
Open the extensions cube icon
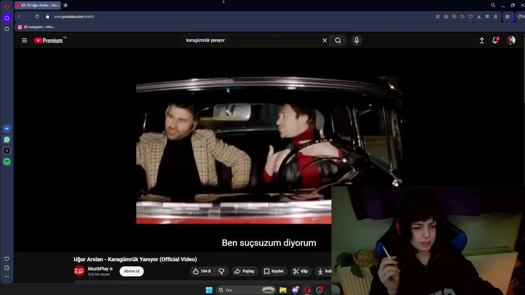click(x=507, y=16)
